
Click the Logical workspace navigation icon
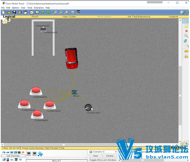(x=5, y=21)
